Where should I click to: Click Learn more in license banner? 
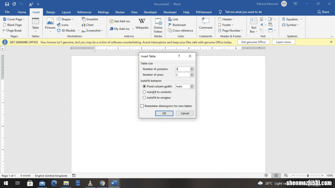(284, 42)
